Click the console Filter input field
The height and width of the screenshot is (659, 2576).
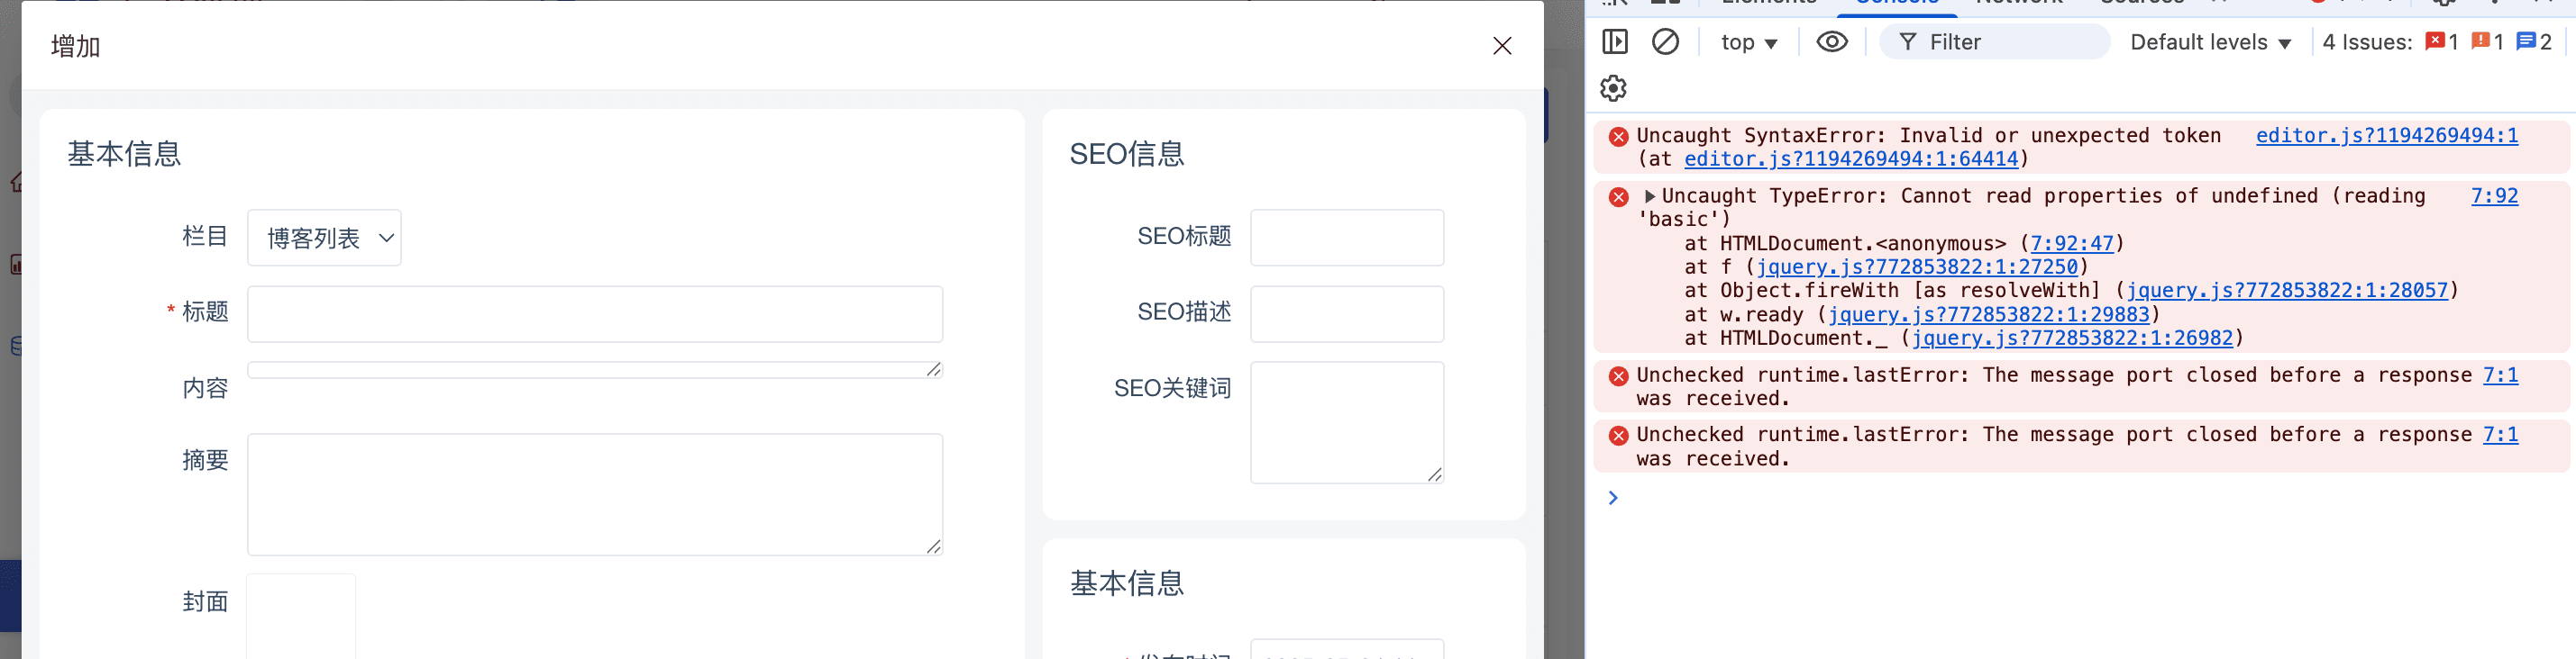[1994, 42]
